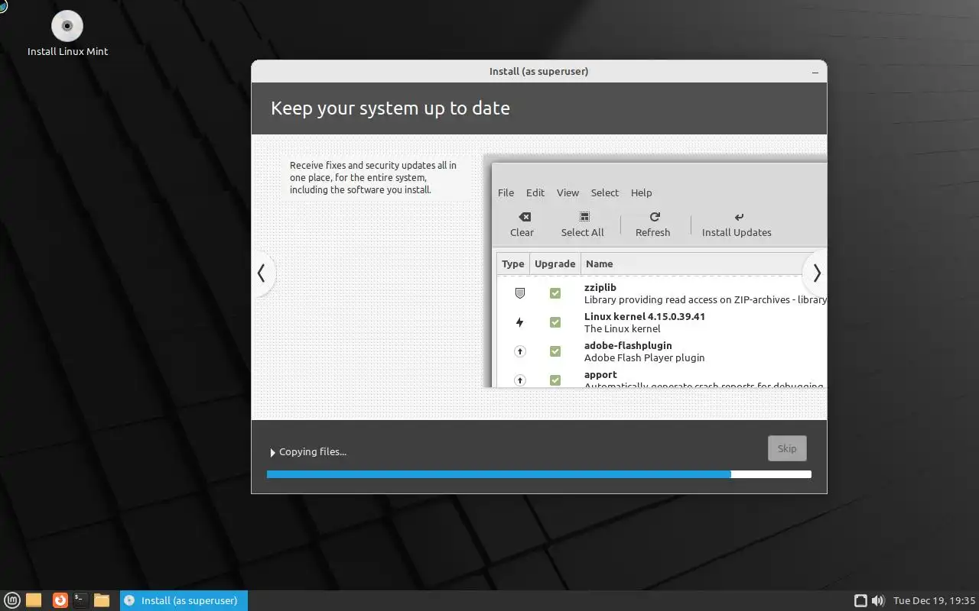
Task: Click the Clear toolbar icon in slideshow
Action: click(x=523, y=217)
